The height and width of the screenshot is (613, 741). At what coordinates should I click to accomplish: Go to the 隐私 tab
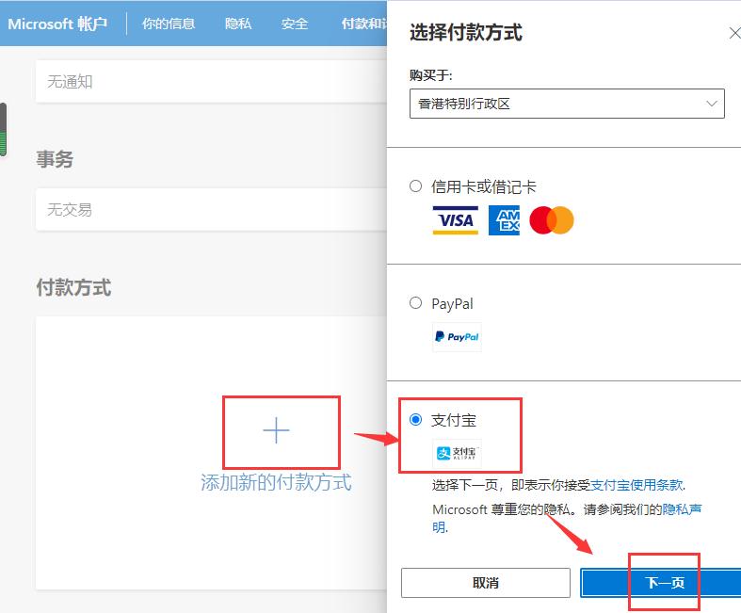pos(238,24)
